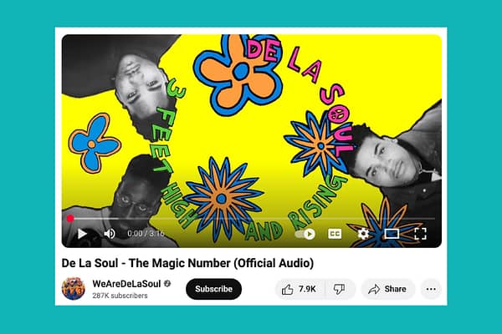Viewport: 502px width, 334px height.
Task: Open the WeAreDeLaSoul channel name link
Action: [x=126, y=284]
